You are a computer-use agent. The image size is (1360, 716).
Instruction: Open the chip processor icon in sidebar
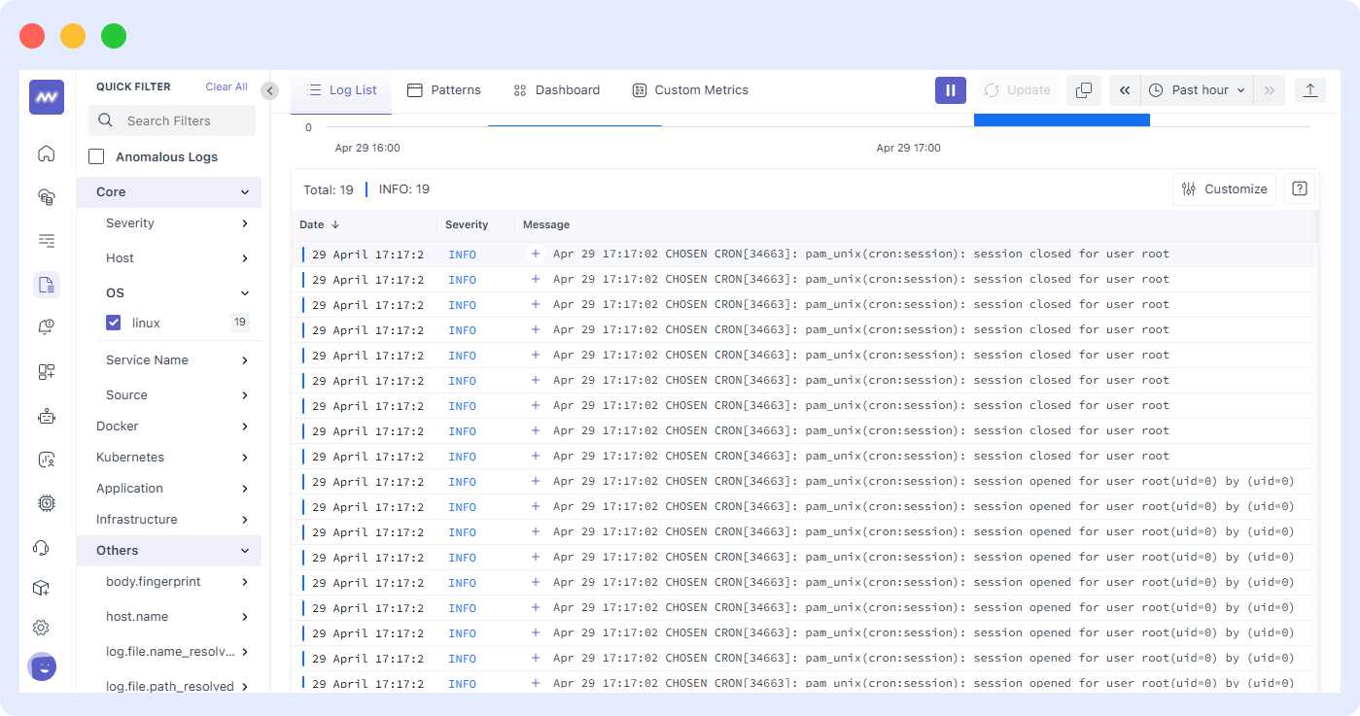46,502
